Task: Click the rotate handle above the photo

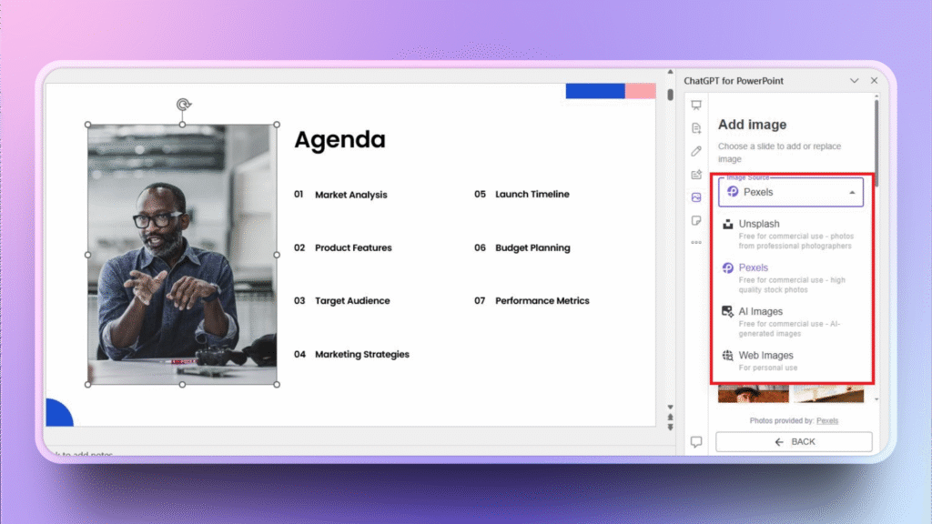Action: (183, 106)
